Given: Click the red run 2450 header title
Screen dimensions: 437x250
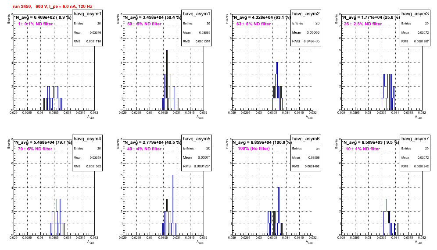Looking at the screenshot, I should click(52, 7).
